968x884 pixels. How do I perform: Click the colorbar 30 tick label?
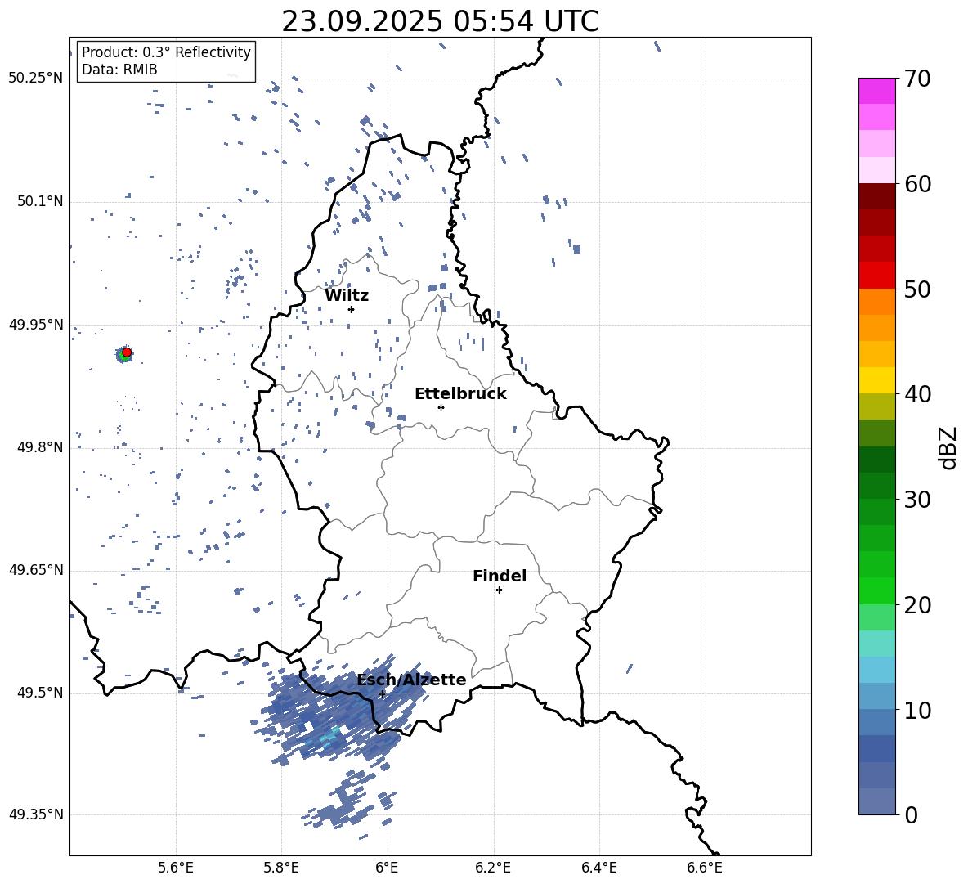918,500
